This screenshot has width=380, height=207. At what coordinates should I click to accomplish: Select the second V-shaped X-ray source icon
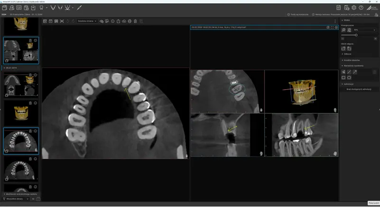(x=60, y=8)
